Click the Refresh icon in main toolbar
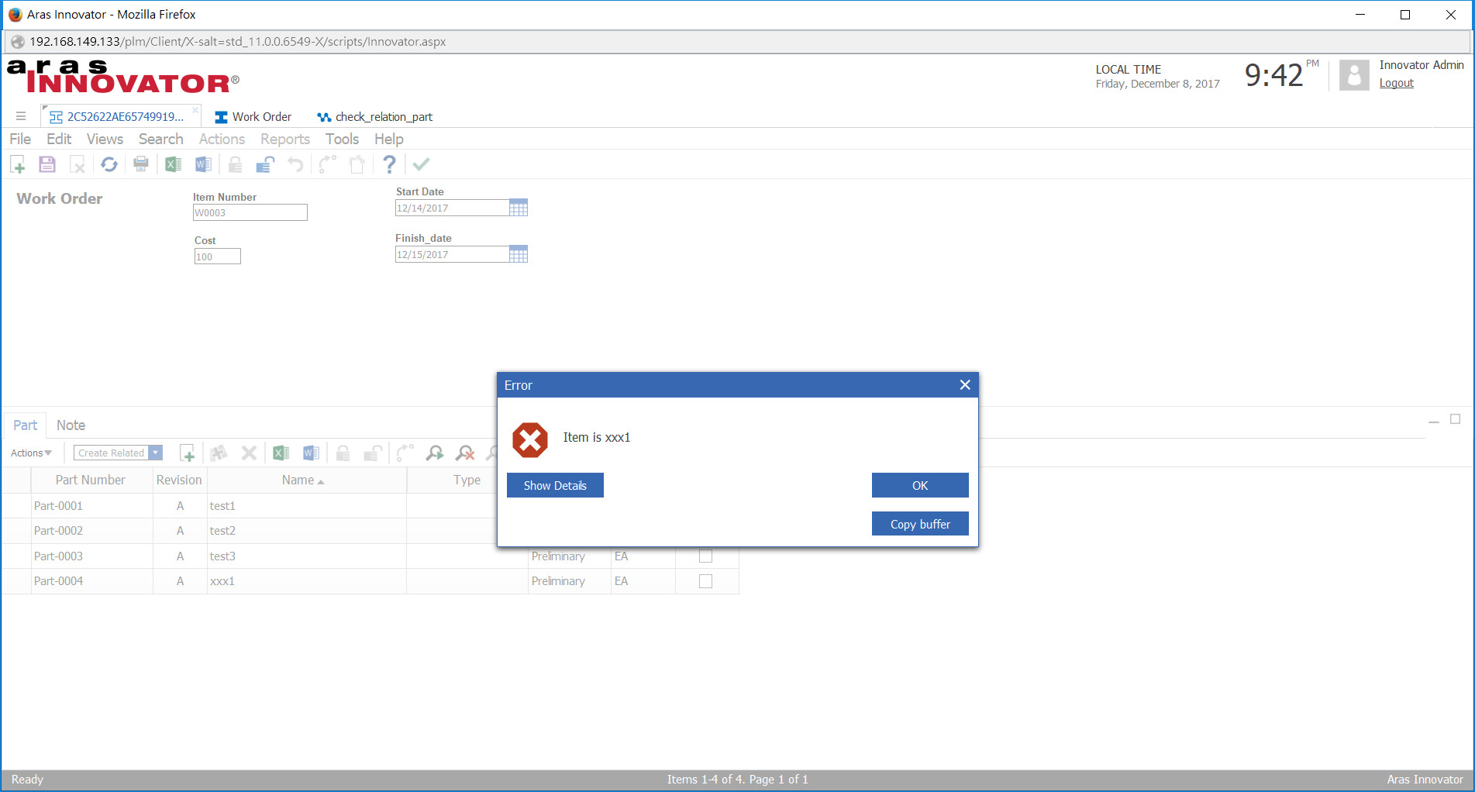The image size is (1475, 792). [109, 164]
